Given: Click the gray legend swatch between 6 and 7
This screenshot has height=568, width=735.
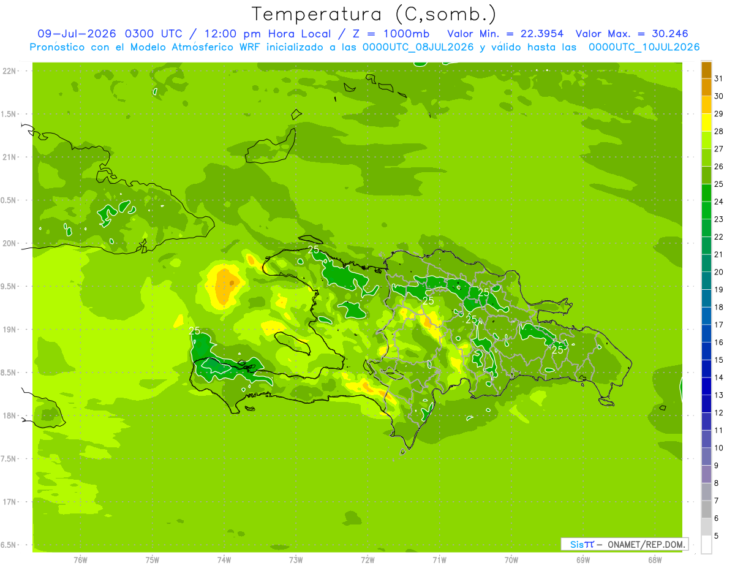Looking at the screenshot, I should coord(706,509).
